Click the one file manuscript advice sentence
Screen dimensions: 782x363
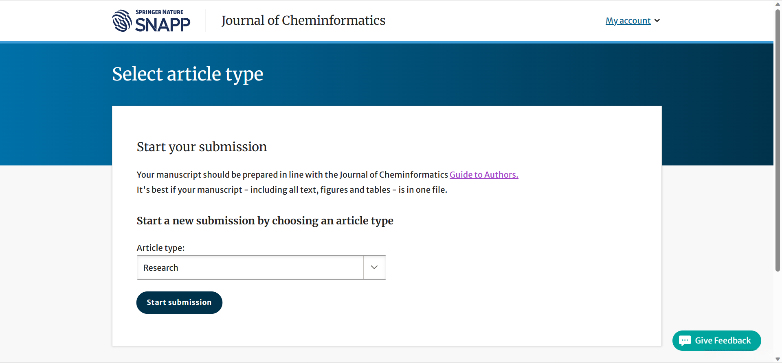point(292,190)
